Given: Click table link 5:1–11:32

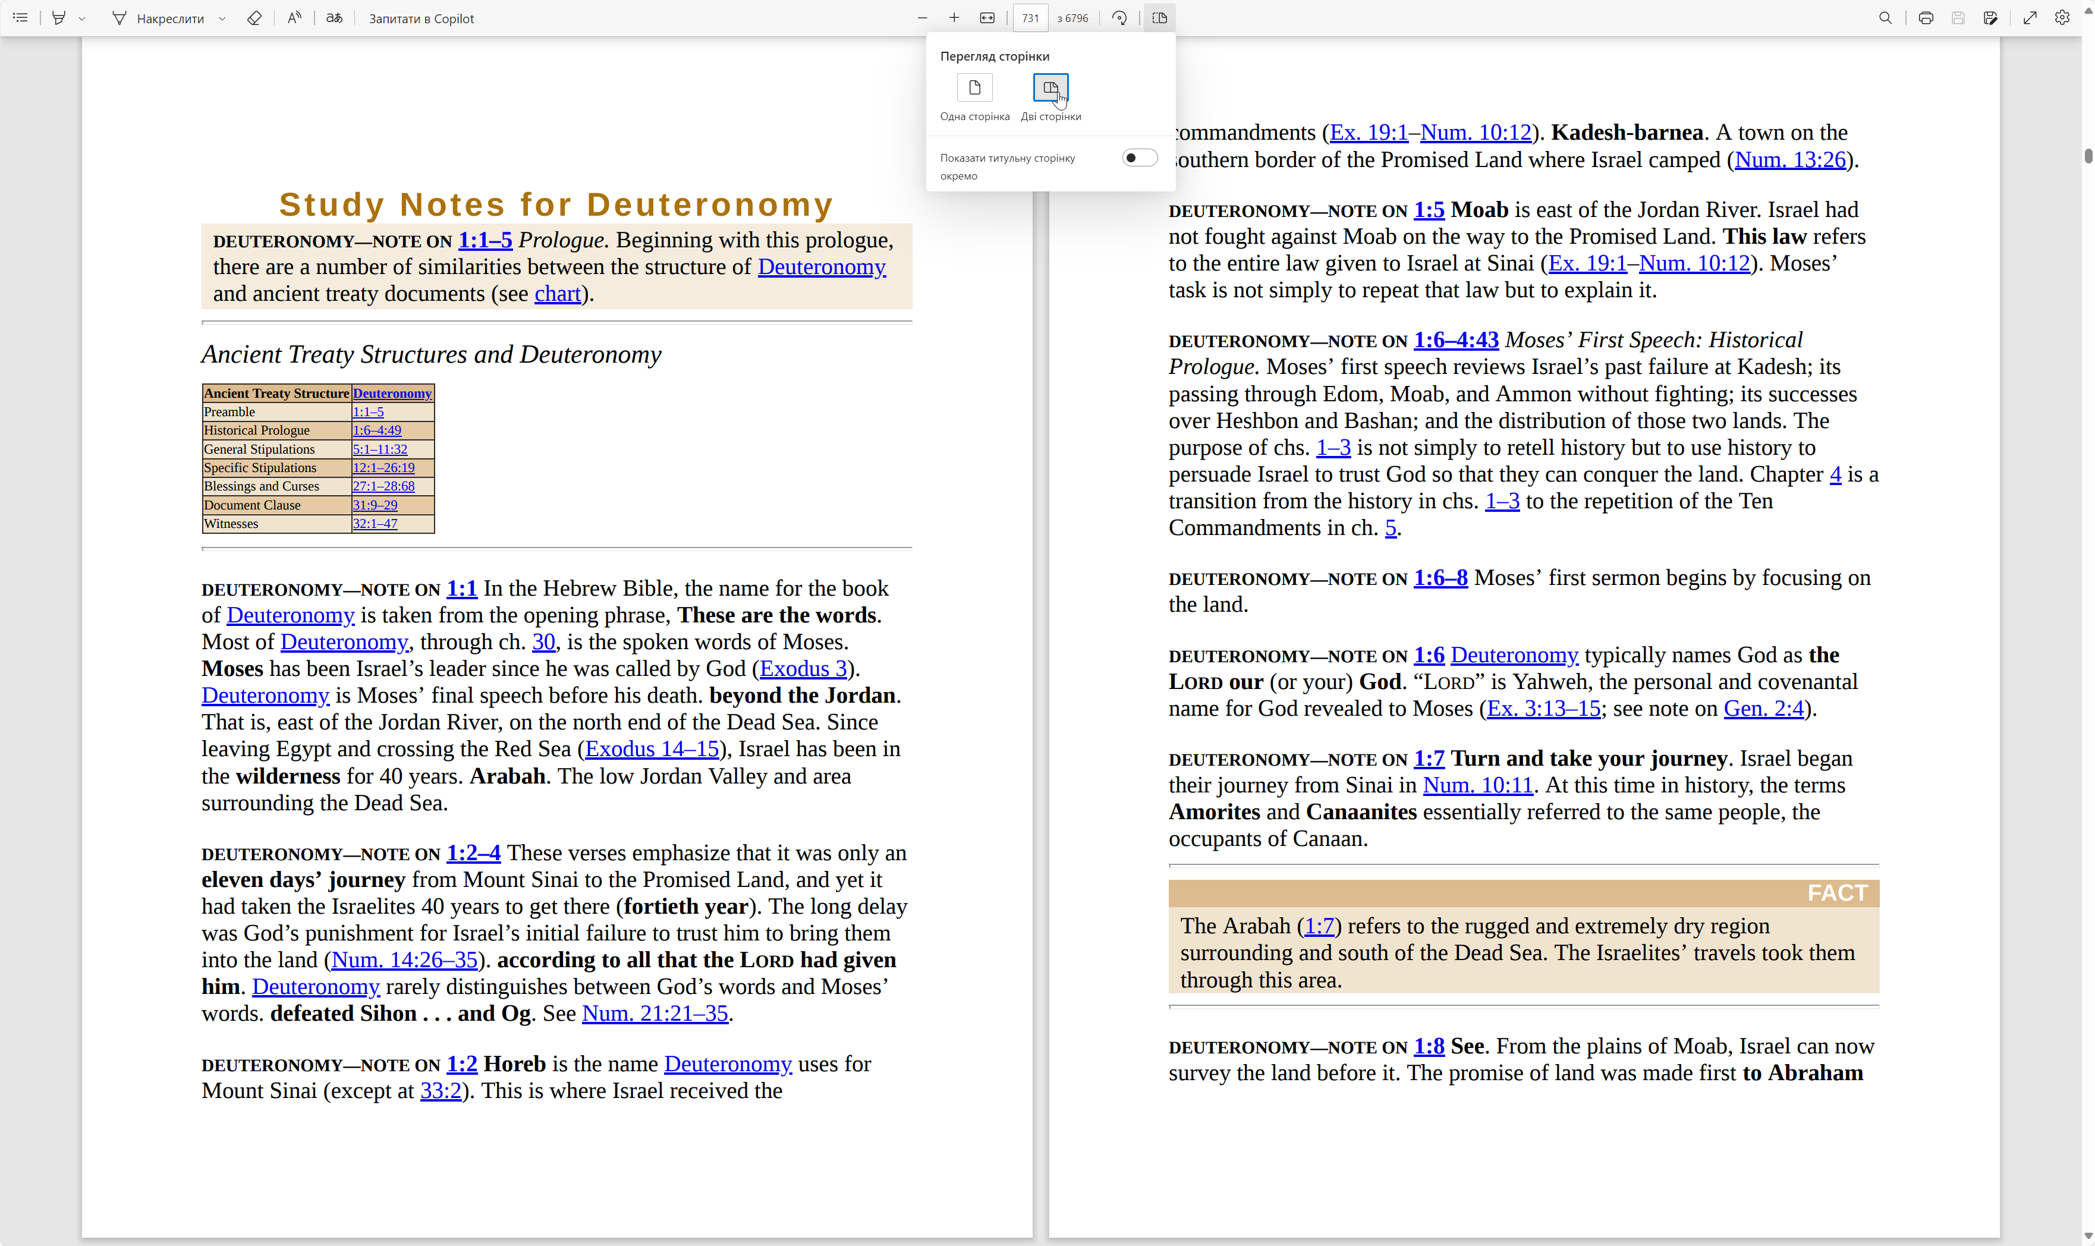Looking at the screenshot, I should 379,449.
